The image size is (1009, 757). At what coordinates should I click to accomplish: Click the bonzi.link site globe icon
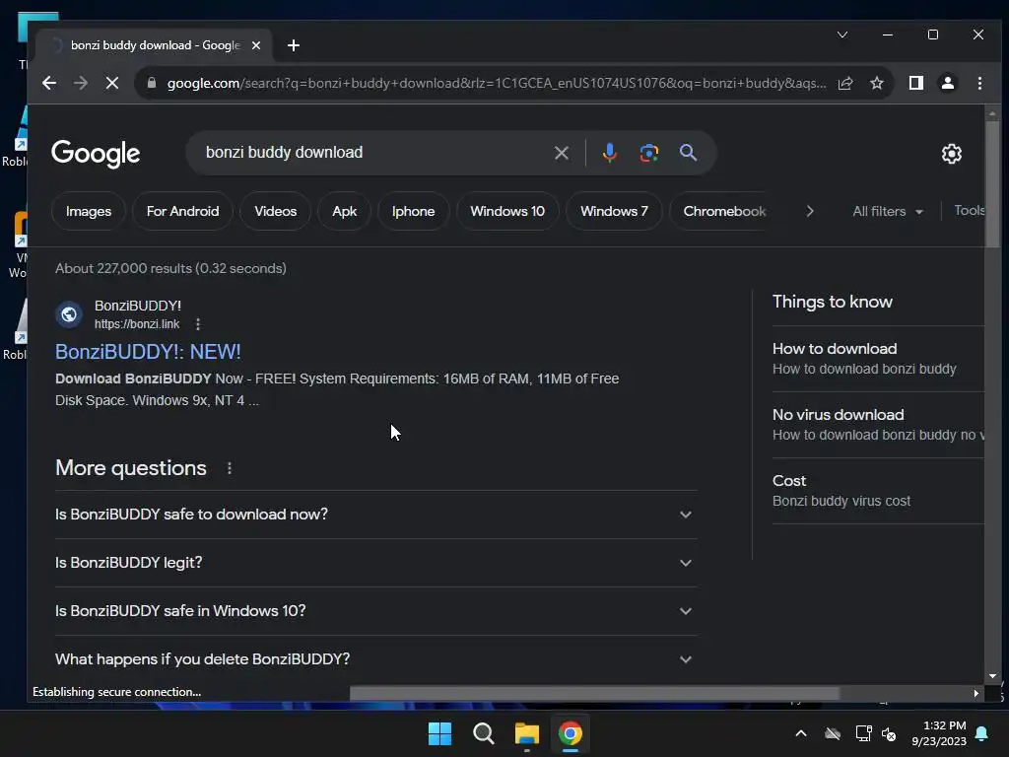click(69, 314)
